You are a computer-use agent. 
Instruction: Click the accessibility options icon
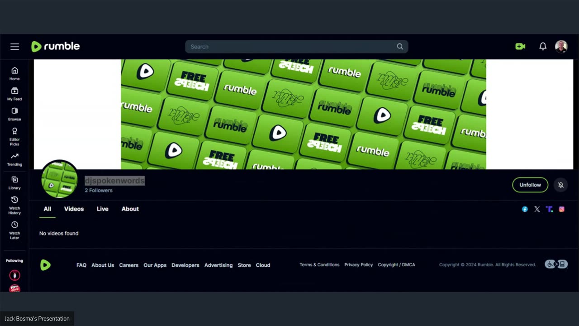click(x=556, y=264)
